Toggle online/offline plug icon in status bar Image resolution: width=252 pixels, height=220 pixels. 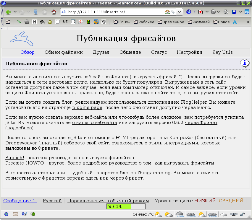pos(233,214)
